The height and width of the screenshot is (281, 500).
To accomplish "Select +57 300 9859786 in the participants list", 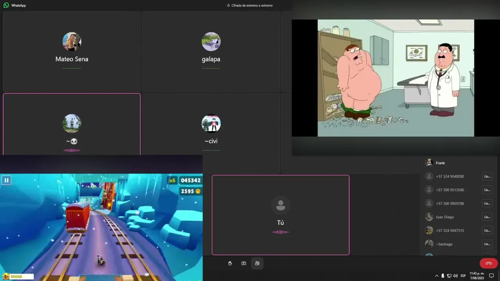I will (459, 203).
